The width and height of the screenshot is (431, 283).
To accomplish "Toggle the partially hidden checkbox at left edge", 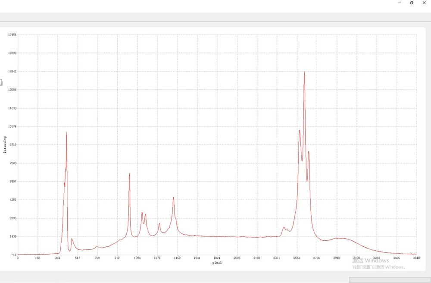I will [1, 82].
